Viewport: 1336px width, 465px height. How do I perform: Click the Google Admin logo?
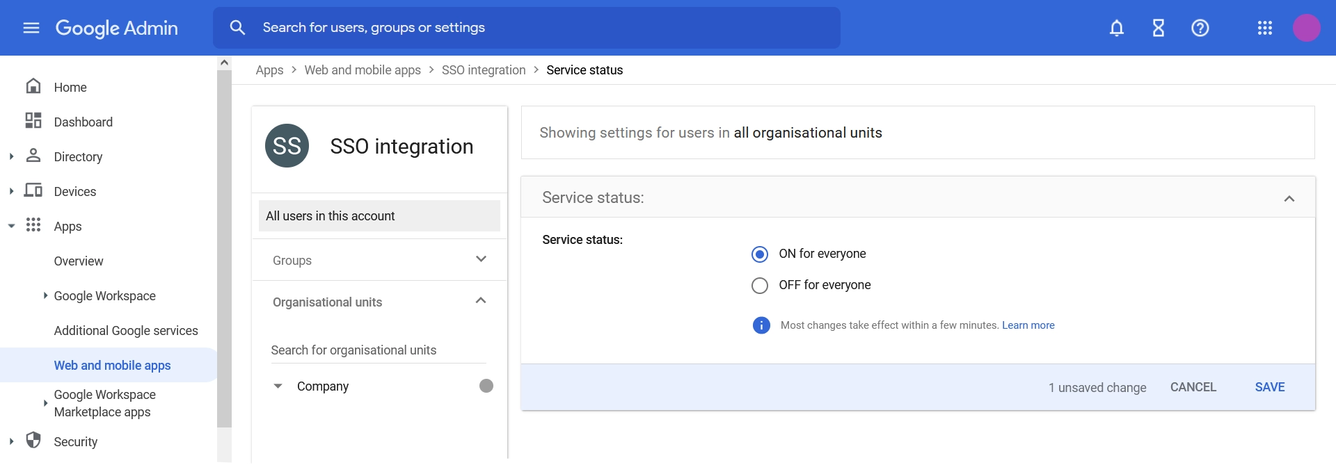(x=116, y=28)
